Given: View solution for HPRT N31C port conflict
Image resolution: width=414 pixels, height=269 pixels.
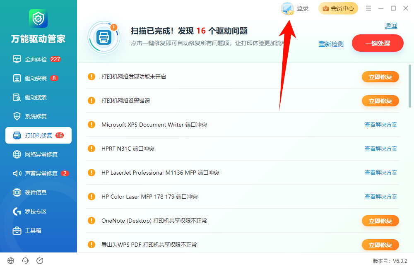Looking at the screenshot, I should click(x=381, y=149).
